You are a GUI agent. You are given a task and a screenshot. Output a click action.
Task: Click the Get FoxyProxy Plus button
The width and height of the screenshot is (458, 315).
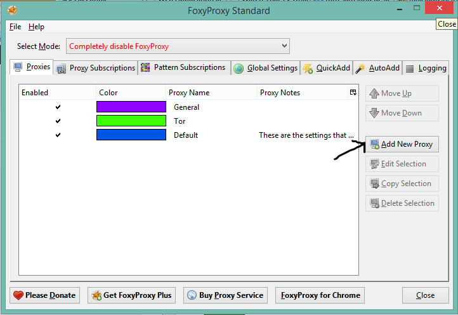click(131, 295)
